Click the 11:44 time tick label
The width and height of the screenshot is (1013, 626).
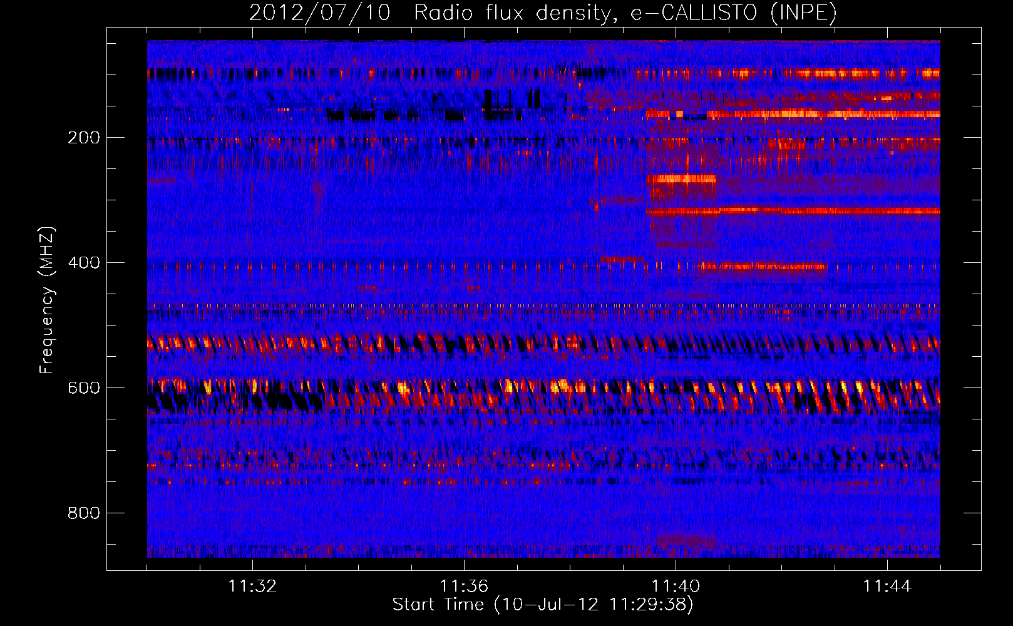[x=887, y=587]
